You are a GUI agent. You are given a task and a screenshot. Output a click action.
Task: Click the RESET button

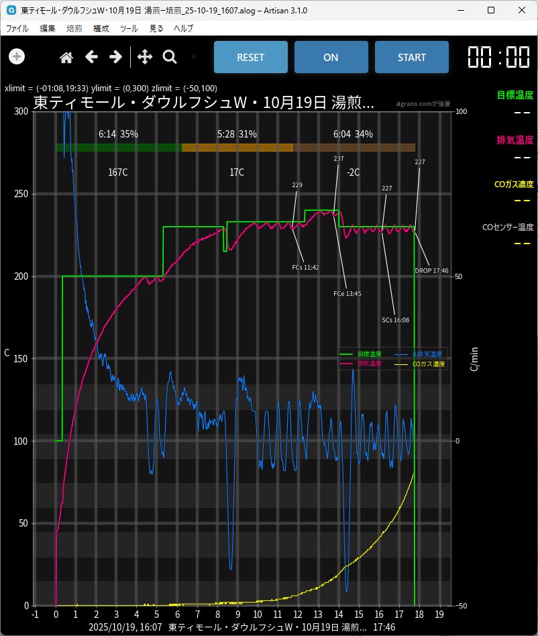point(251,57)
